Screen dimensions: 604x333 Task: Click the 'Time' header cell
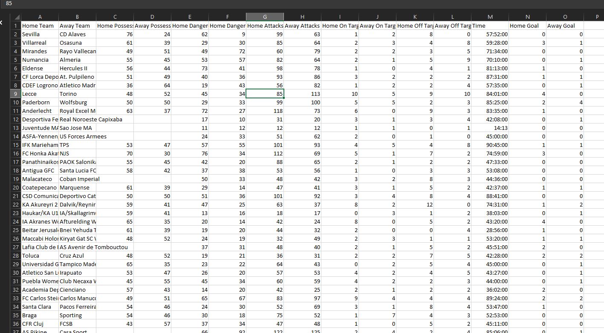490,26
